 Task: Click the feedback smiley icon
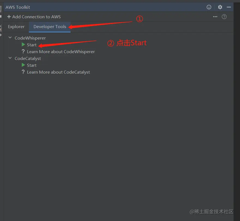(x=209, y=7)
